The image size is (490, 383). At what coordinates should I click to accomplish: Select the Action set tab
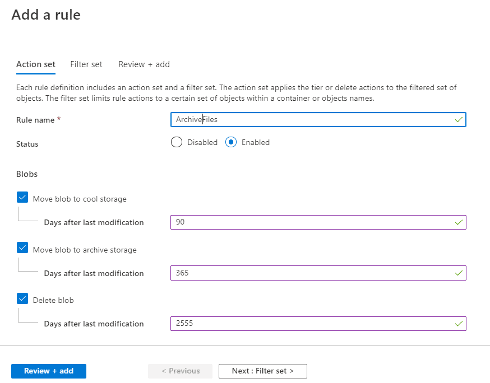[x=36, y=64]
